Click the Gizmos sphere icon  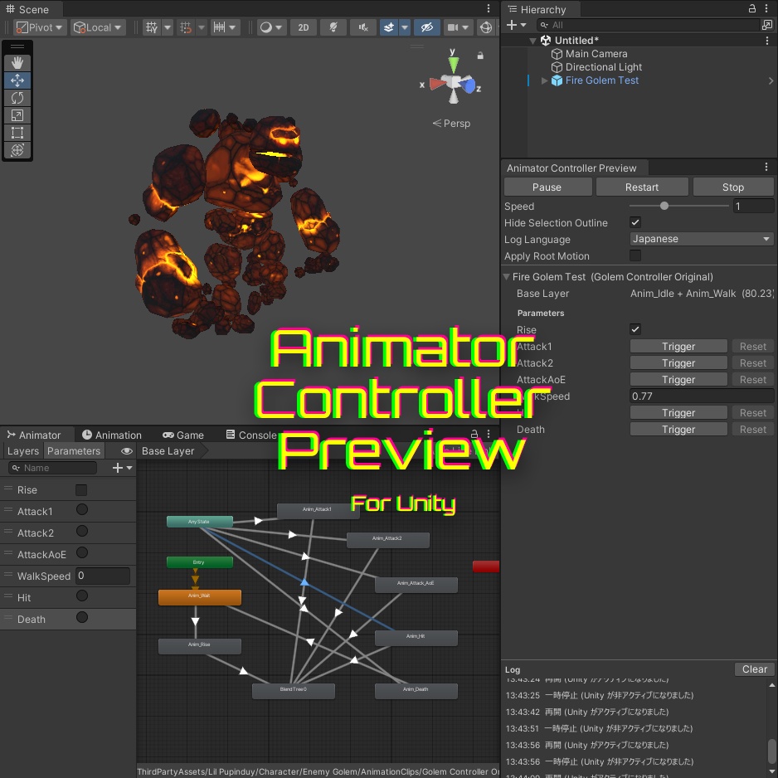[486, 27]
